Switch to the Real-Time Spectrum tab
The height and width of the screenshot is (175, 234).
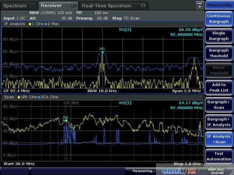coord(106,6)
